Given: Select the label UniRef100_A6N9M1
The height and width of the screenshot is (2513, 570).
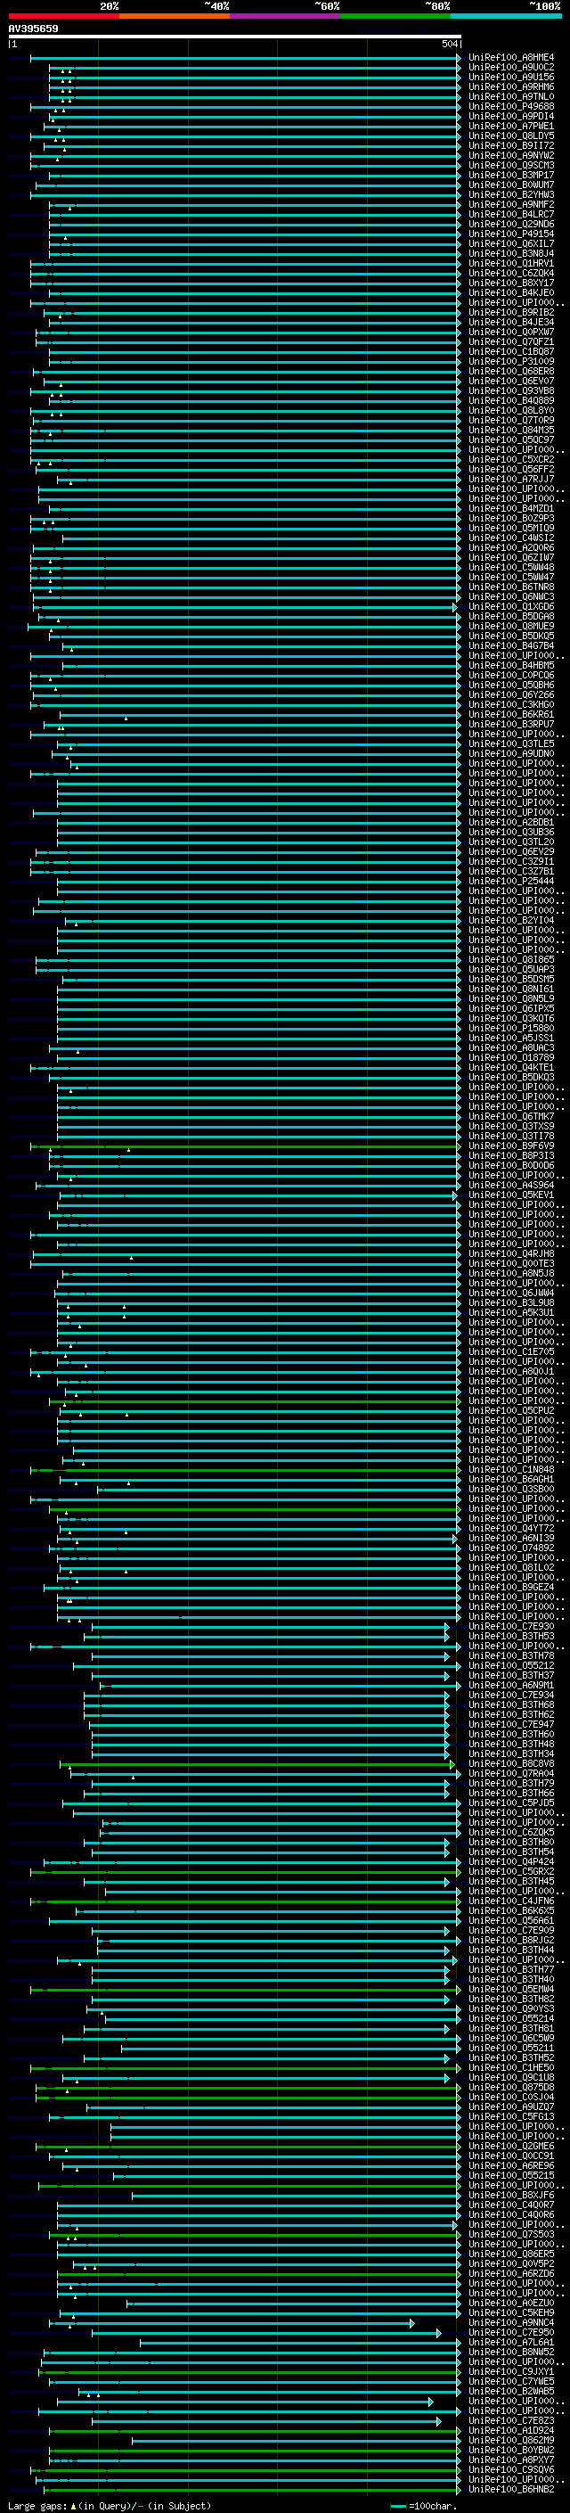Looking at the screenshot, I should [511, 1686].
